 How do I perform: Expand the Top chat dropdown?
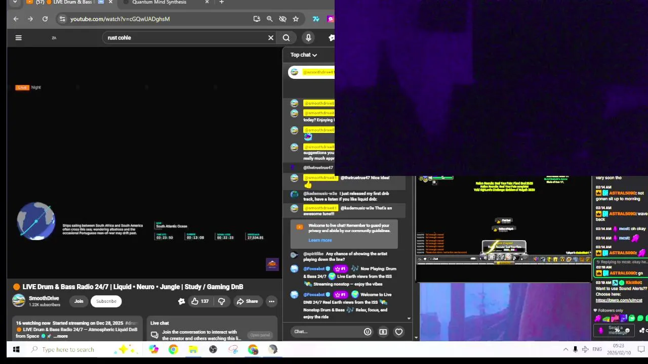pos(304,55)
